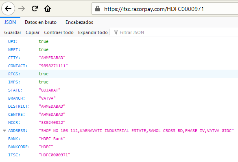
Task: Click the MICR key label
Action: pyautogui.click(x=14, y=123)
